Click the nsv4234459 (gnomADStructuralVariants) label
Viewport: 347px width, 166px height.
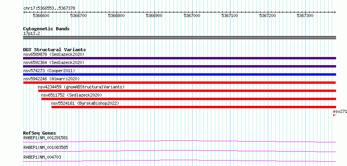(81, 87)
